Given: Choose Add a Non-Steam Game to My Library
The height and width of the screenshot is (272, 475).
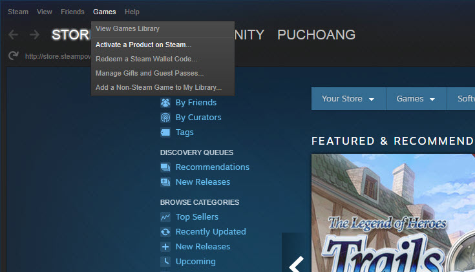Looking at the screenshot, I should point(163,87).
